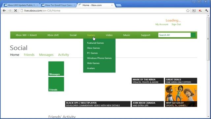Image resolution: width=211 pixels, height=119 pixels.
Task: Close the How To: Enroll Your Console tab
Action: [x=75, y=5]
